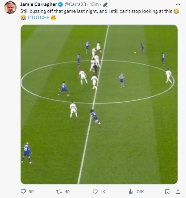Open the share upload icon

(x=178, y=191)
